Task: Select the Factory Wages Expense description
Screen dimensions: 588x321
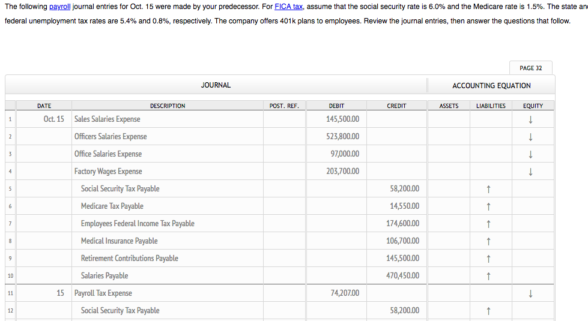Action: 108,171
